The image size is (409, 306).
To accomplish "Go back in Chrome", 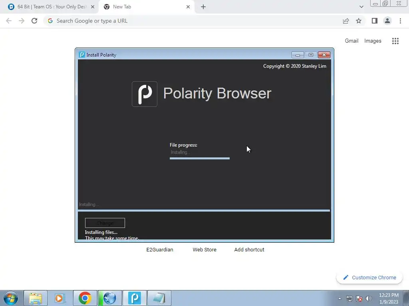I will pyautogui.click(x=9, y=21).
